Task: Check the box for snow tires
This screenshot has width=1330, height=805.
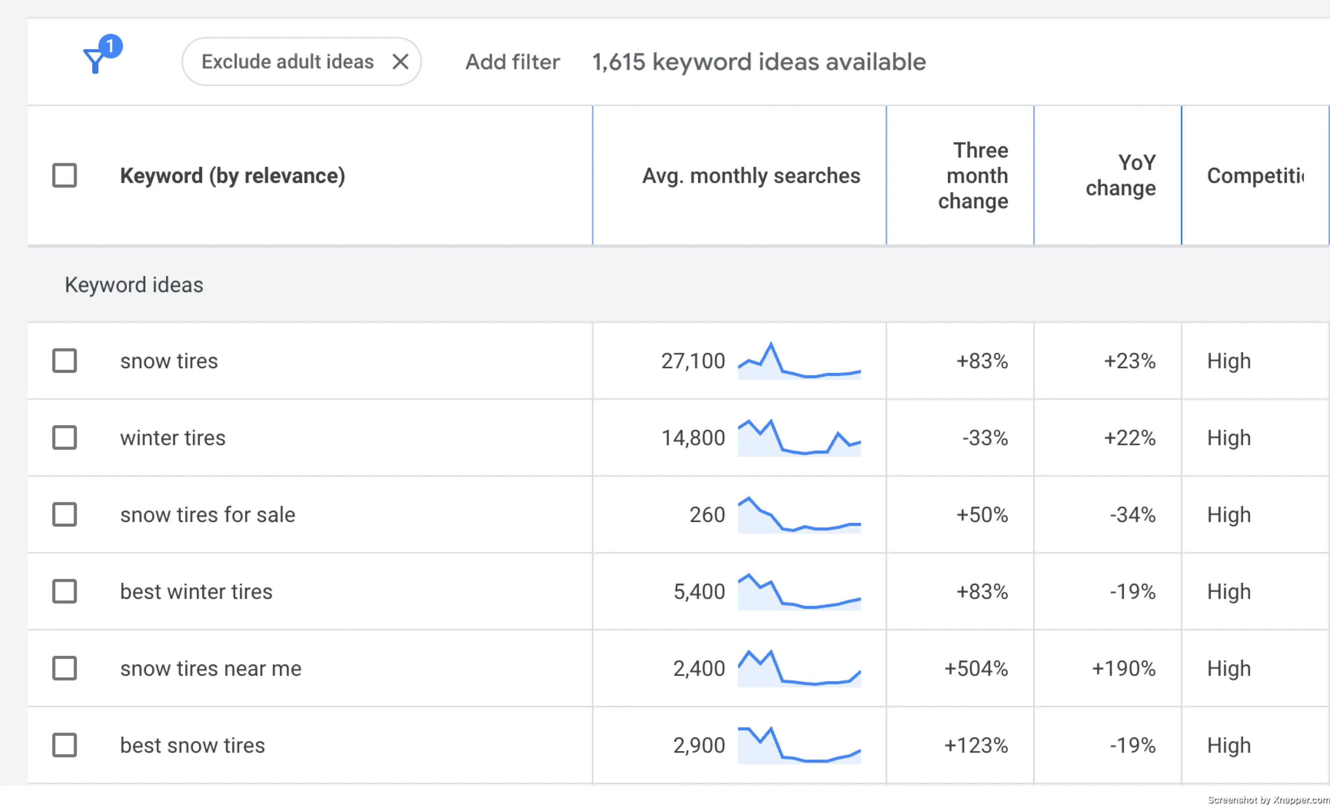Action: tap(64, 361)
